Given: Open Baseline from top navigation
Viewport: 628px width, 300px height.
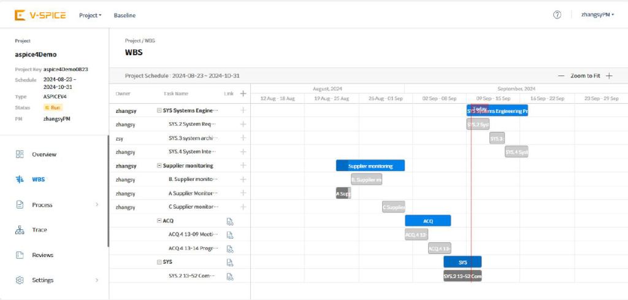Looking at the screenshot, I should pyautogui.click(x=124, y=15).
